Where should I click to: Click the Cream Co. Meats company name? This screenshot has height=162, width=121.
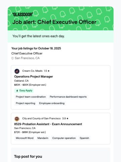pyautogui.click(x=32, y=71)
